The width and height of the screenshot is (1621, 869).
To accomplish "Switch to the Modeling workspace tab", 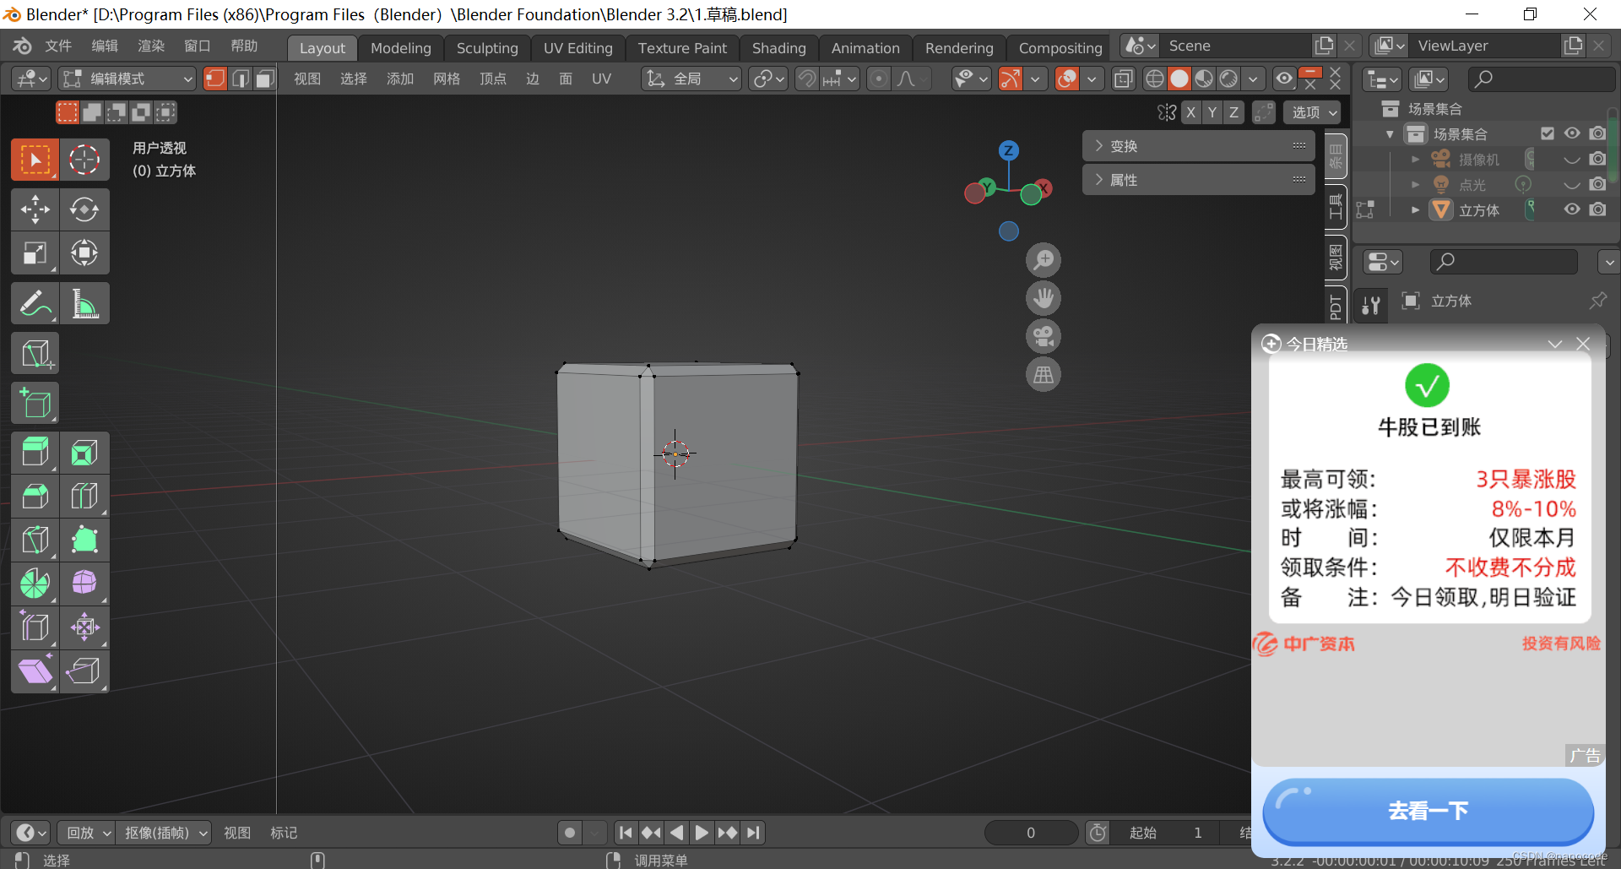I will coord(400,48).
